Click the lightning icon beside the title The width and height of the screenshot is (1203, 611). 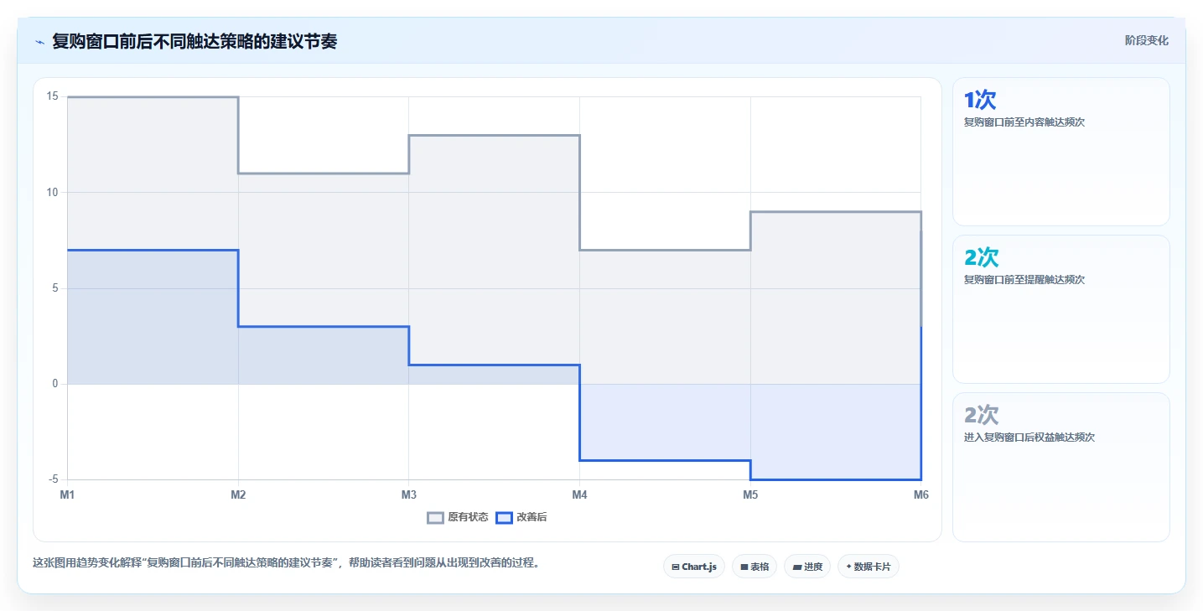coord(39,41)
